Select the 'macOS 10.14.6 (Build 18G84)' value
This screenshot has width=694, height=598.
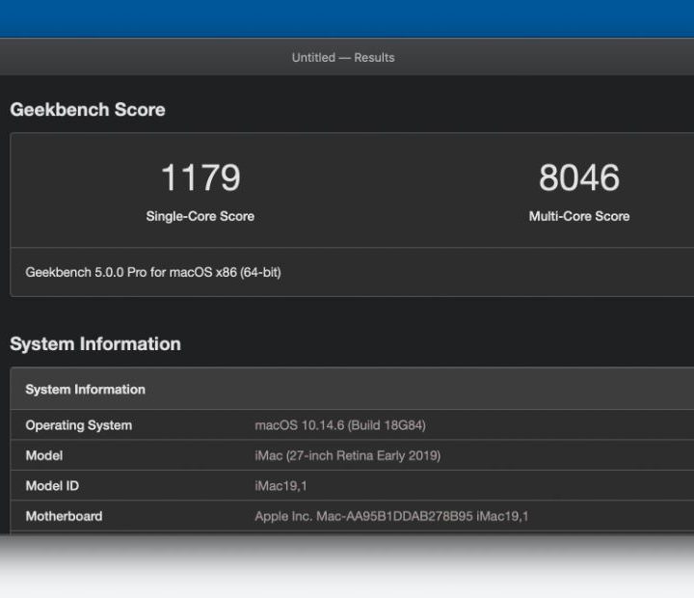coord(340,425)
